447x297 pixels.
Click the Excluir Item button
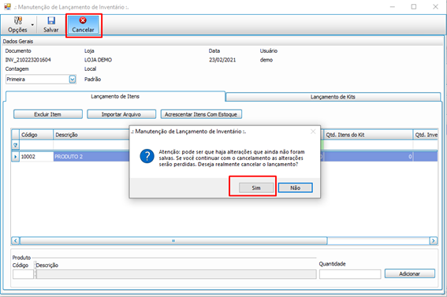click(x=48, y=114)
